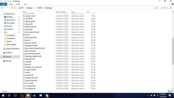174x98 pixels.
Task: Open Quick access in navigation pane
Action: pos(10,14)
